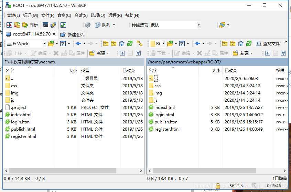The width and height of the screenshot is (291, 192).
Task: Go to local root directory icon
Action: 114,44
